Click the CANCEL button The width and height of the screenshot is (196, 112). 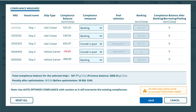[175, 100]
